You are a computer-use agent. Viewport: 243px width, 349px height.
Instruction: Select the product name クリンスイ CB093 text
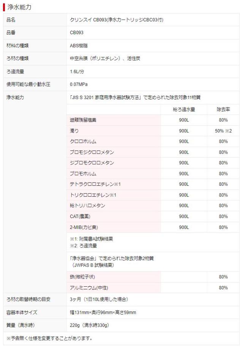point(117,20)
